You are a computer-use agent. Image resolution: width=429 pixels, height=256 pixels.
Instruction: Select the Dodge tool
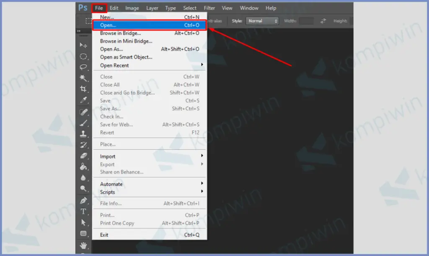click(x=83, y=189)
